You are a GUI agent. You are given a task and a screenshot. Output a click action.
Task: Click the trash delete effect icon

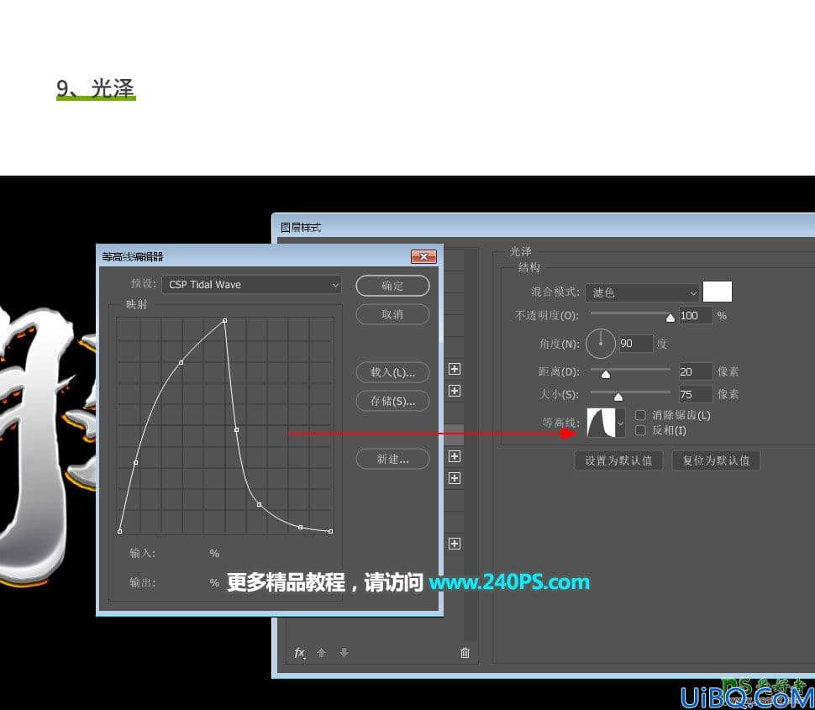465,652
